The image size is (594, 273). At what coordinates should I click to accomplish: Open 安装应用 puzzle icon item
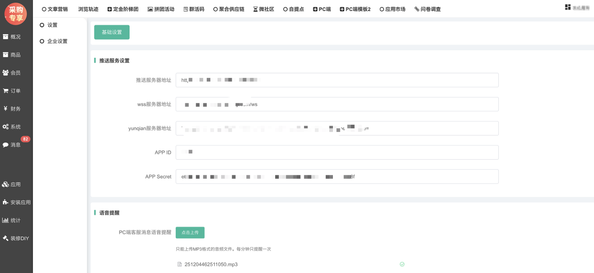(16, 202)
